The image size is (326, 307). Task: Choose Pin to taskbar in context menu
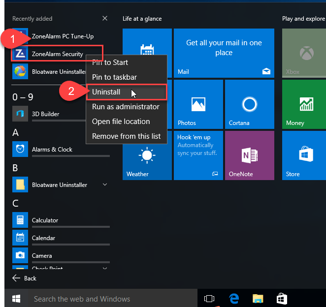coord(127,77)
